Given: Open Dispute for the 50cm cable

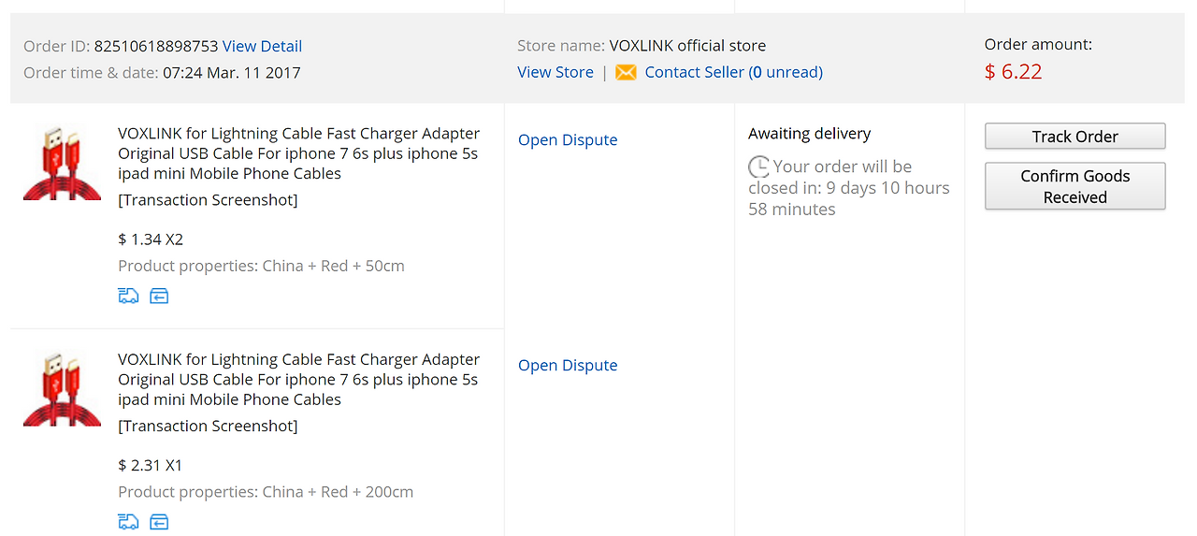Looking at the screenshot, I should pos(568,140).
